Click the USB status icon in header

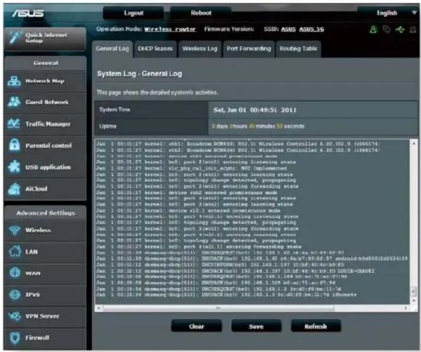pyautogui.click(x=400, y=29)
